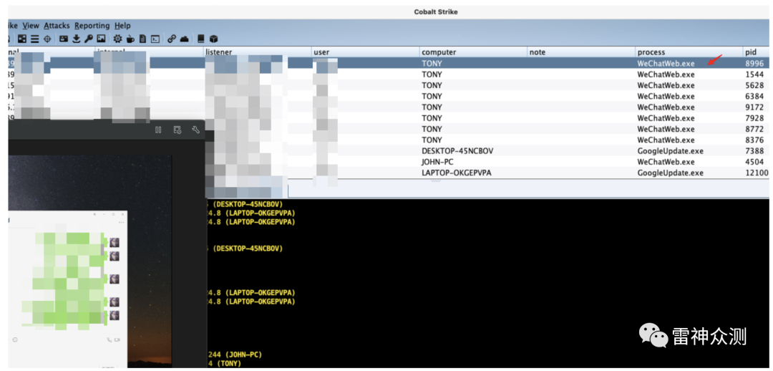773x371 pixels.
Task: Click GoogleUpdate.exe in the pid 12100 row
Action: (x=670, y=173)
